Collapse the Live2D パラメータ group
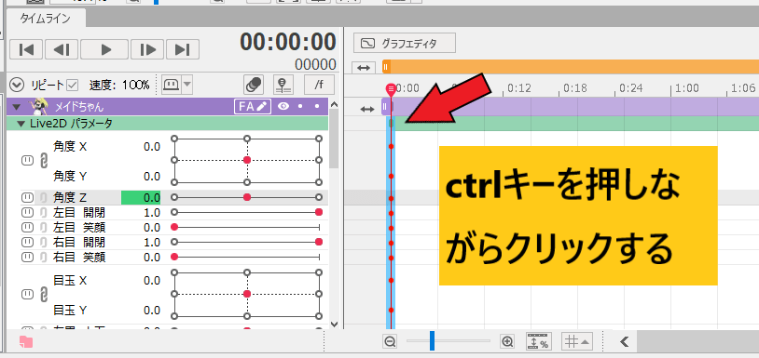This screenshot has height=358, width=759. (21, 124)
